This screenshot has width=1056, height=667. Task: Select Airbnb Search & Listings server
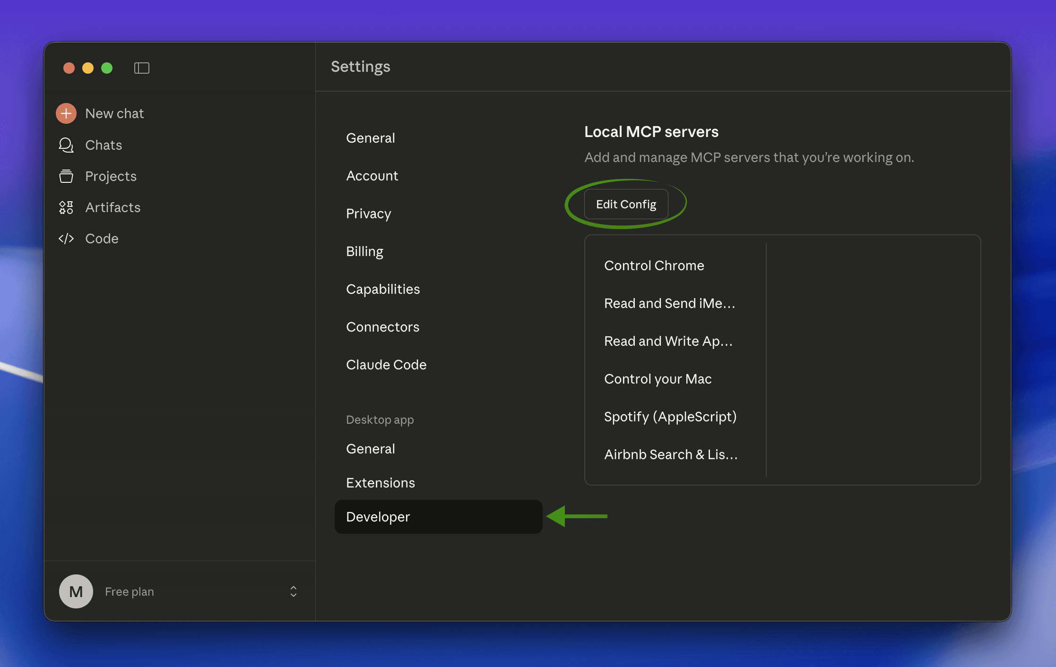671,454
